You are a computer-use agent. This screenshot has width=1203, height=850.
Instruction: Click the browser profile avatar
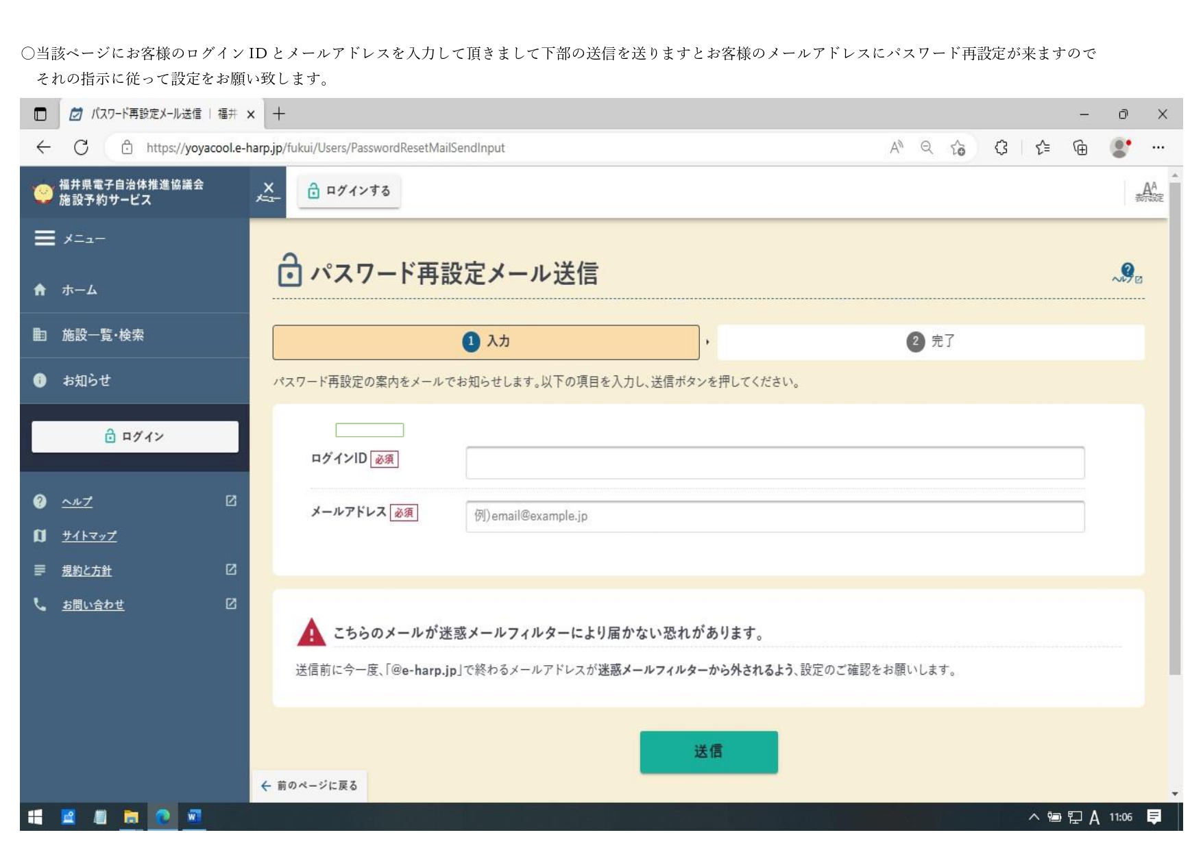[1120, 147]
